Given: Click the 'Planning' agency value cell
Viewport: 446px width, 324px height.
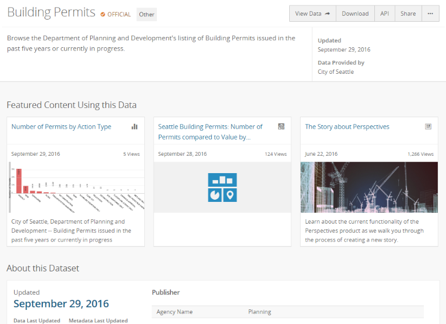Looking at the screenshot, I should pyautogui.click(x=259, y=312).
